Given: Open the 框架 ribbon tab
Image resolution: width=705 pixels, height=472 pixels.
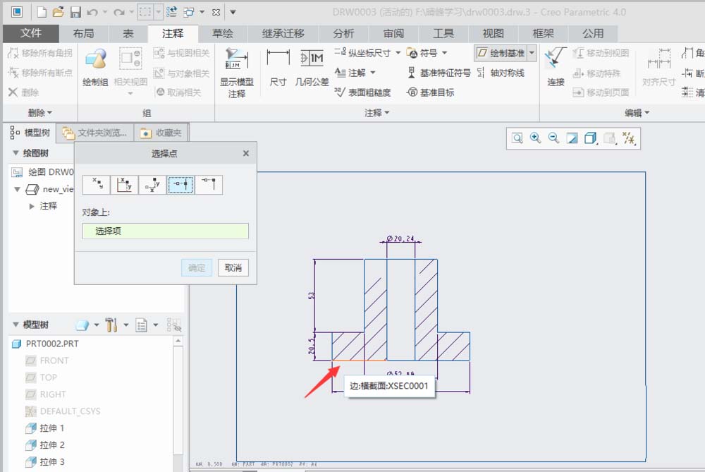Looking at the screenshot, I should pos(543,33).
